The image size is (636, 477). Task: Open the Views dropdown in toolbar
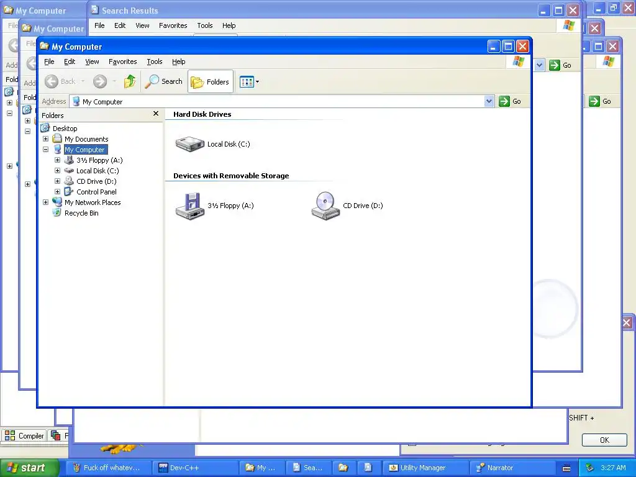pos(249,81)
